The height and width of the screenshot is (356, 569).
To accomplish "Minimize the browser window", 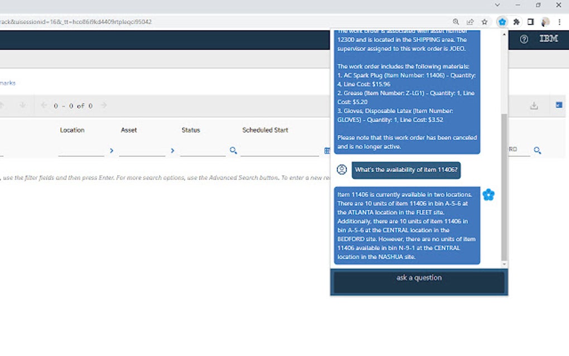I will pyautogui.click(x=518, y=5).
